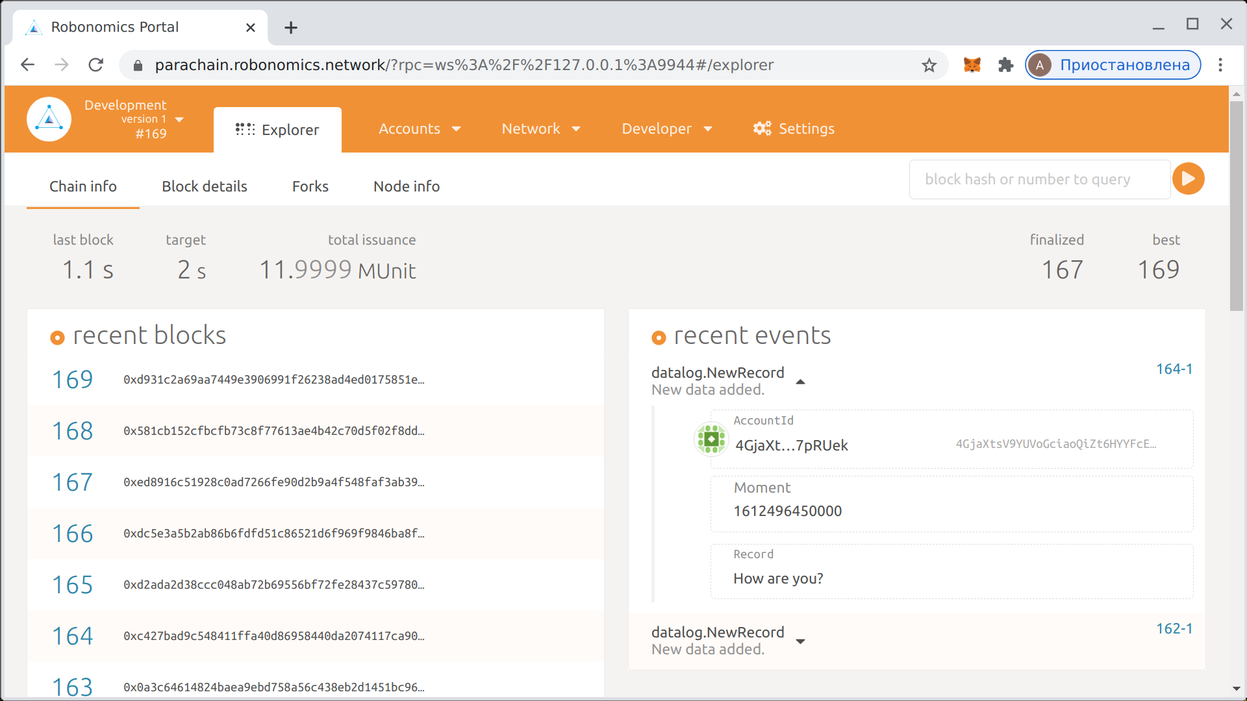The width and height of the screenshot is (1247, 701).
Task: Open the Приостановлена profile button
Action: click(1113, 65)
